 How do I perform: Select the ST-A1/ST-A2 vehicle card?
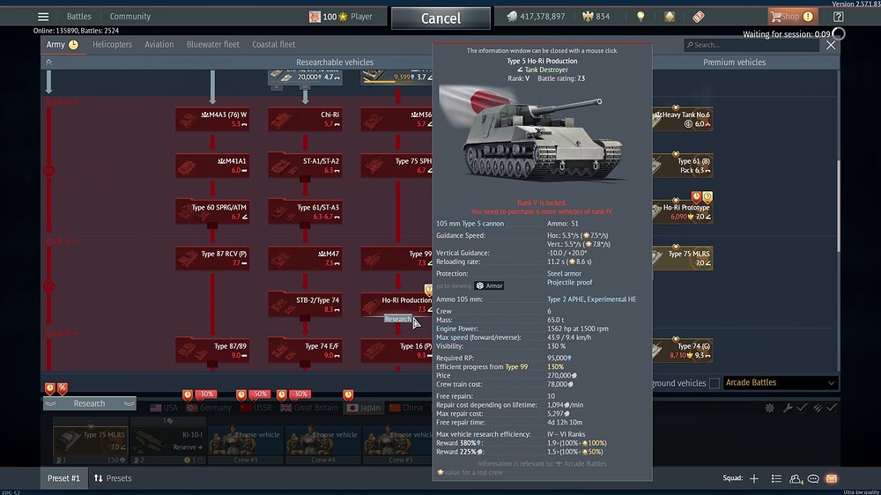coord(305,166)
